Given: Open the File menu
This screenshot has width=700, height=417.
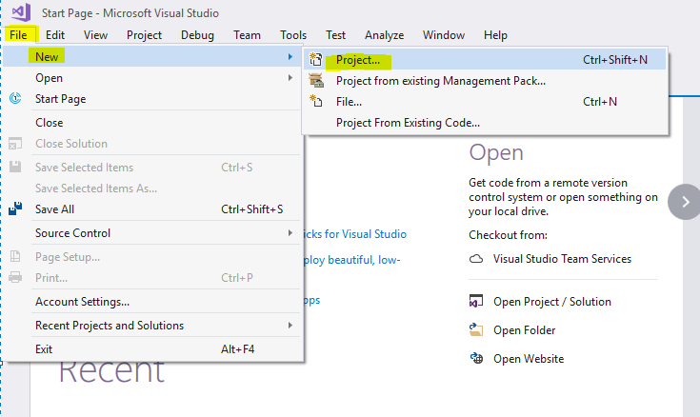Looking at the screenshot, I should (x=18, y=35).
